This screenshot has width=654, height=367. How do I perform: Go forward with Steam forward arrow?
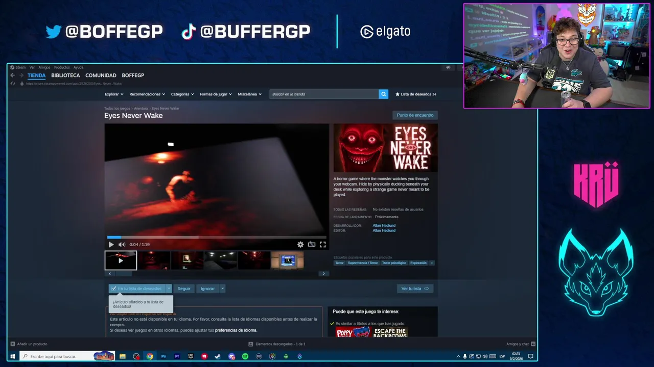(21, 75)
